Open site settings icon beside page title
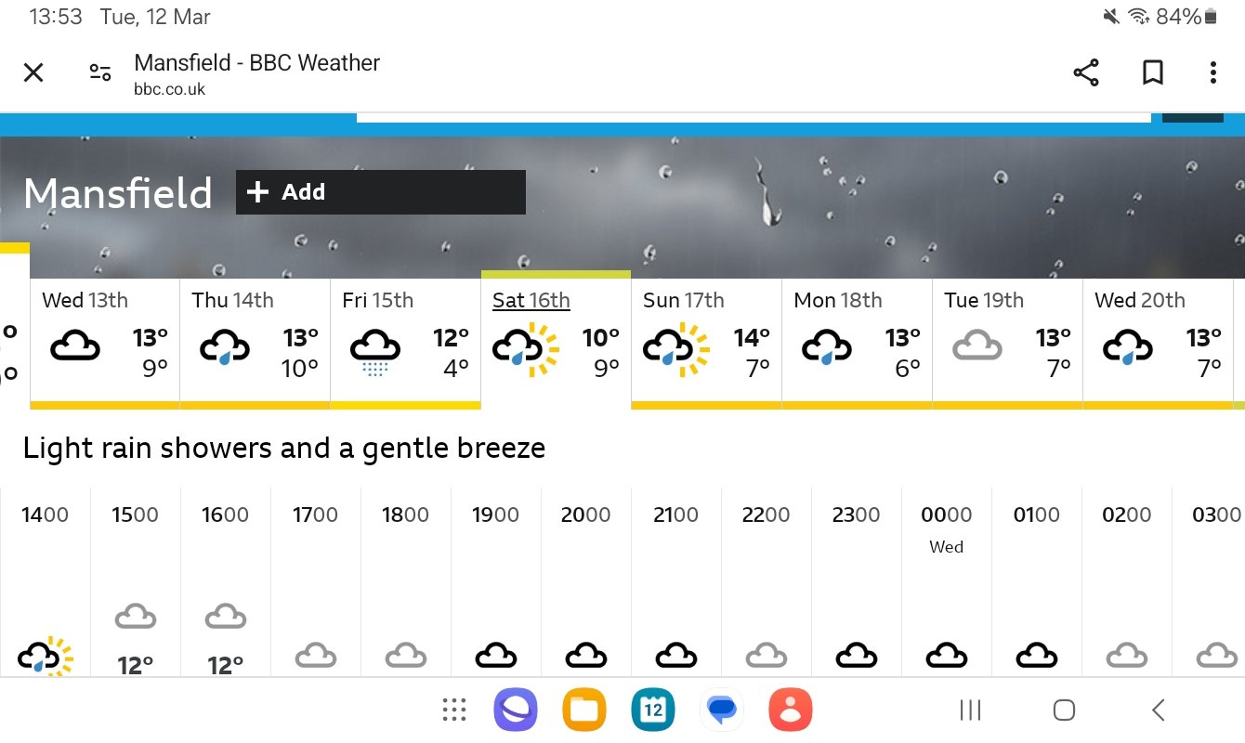 click(x=100, y=72)
